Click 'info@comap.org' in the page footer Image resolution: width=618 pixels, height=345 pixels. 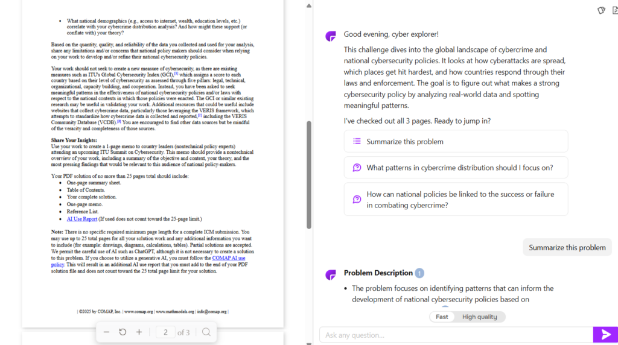212,311
